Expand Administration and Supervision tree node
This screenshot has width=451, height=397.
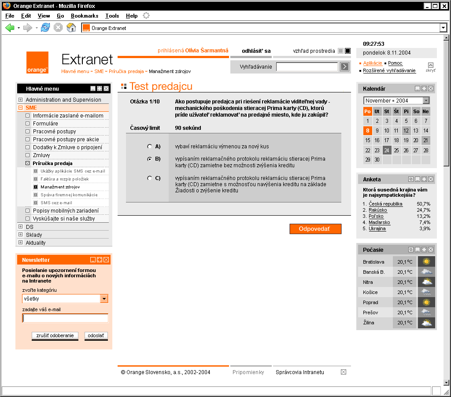click(x=20, y=100)
